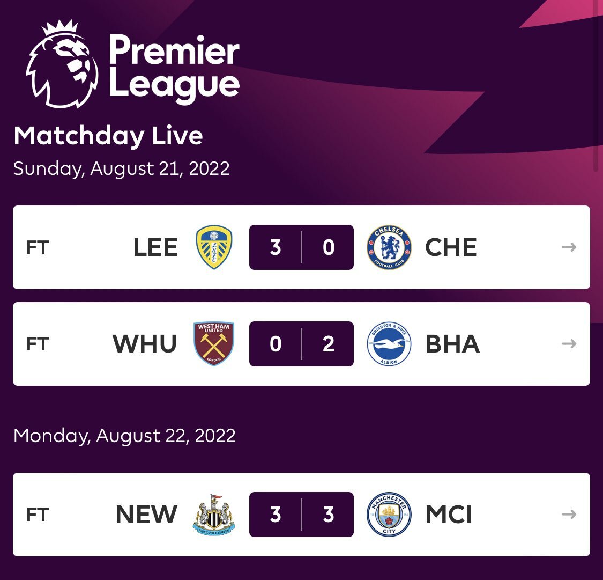Click the Chelsea club crest

tap(389, 247)
